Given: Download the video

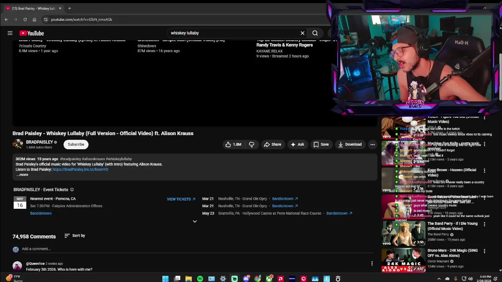Looking at the screenshot, I should [x=350, y=145].
